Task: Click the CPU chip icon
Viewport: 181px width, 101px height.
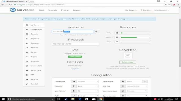Action: pos(117,33)
